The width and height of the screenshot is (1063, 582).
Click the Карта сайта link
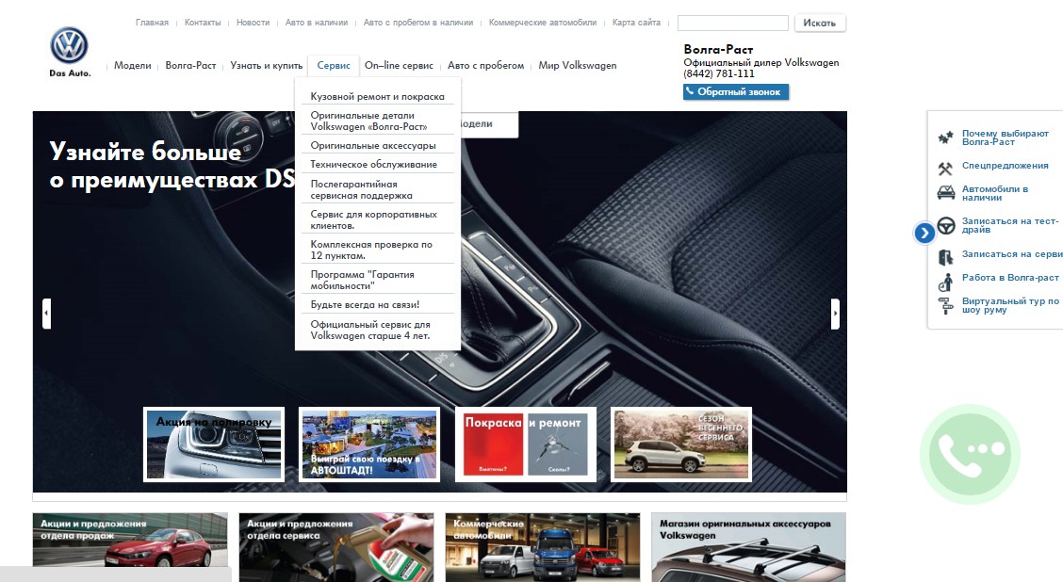[637, 23]
